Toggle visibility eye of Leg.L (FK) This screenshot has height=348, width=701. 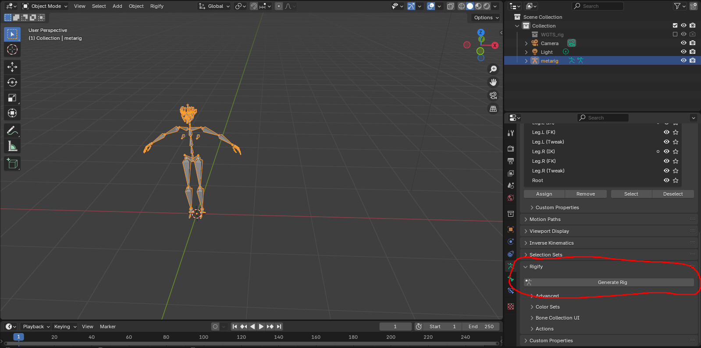click(666, 132)
